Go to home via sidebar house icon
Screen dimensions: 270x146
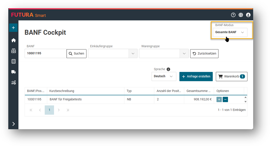coord(13,40)
